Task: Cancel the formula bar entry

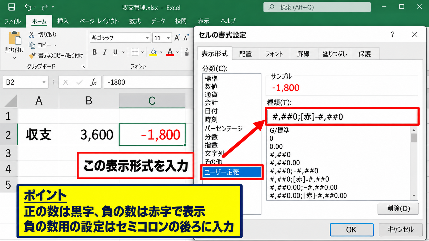Action: [66, 82]
